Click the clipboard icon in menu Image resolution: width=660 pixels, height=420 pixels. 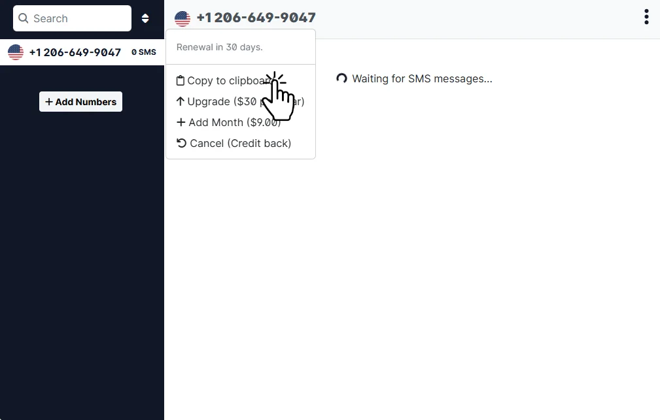point(180,80)
